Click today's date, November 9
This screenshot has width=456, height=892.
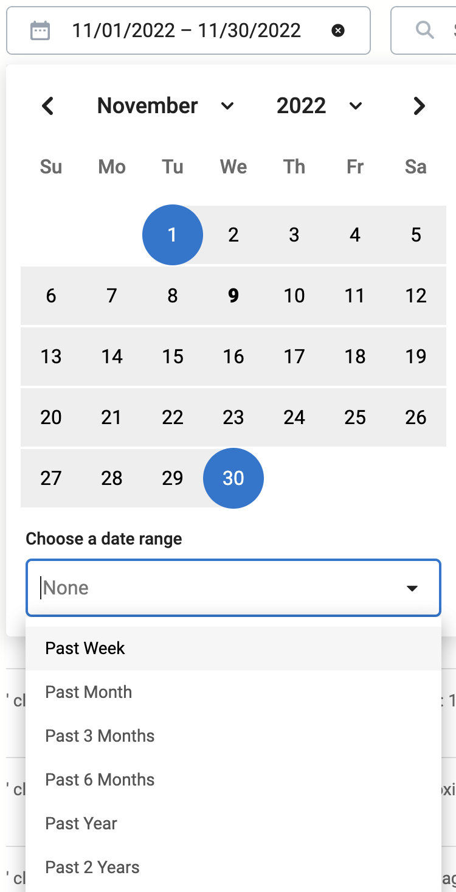[x=233, y=296]
